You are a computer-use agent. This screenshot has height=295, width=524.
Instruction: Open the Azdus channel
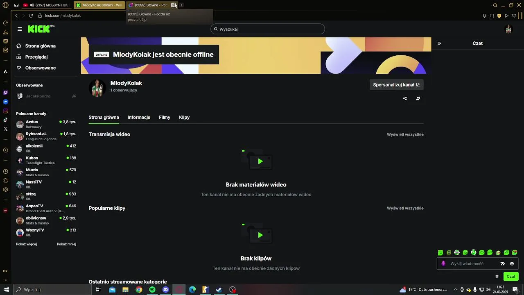[x=46, y=125]
